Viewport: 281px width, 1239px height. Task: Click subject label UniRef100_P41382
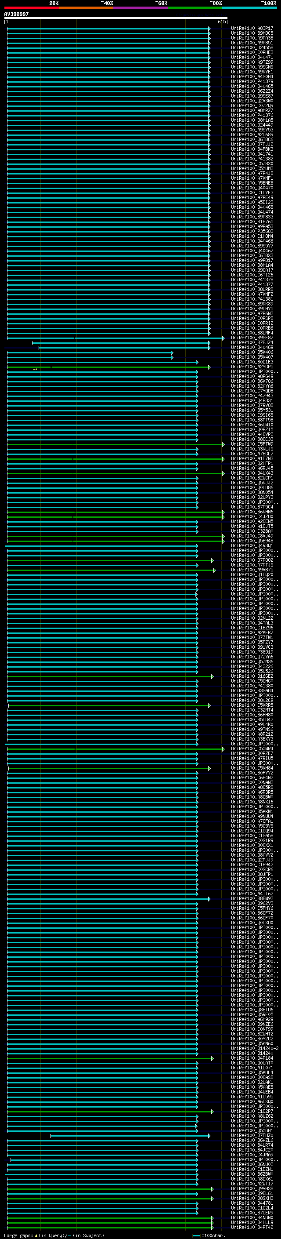pyautogui.click(x=252, y=159)
